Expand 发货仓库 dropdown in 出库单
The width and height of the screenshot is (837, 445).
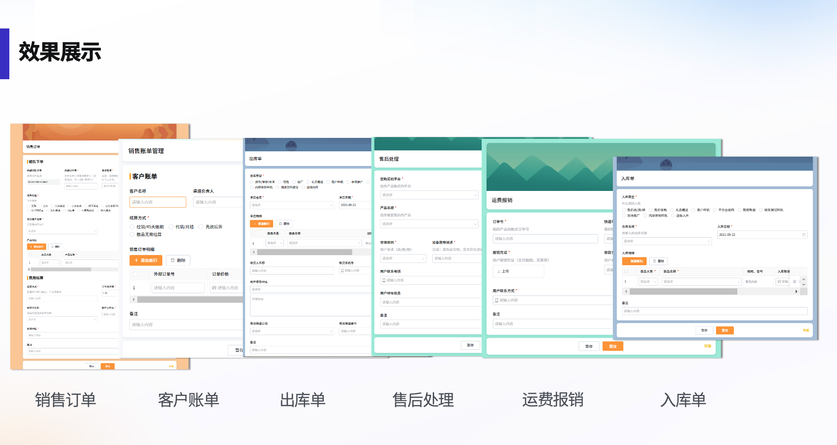pos(291,205)
